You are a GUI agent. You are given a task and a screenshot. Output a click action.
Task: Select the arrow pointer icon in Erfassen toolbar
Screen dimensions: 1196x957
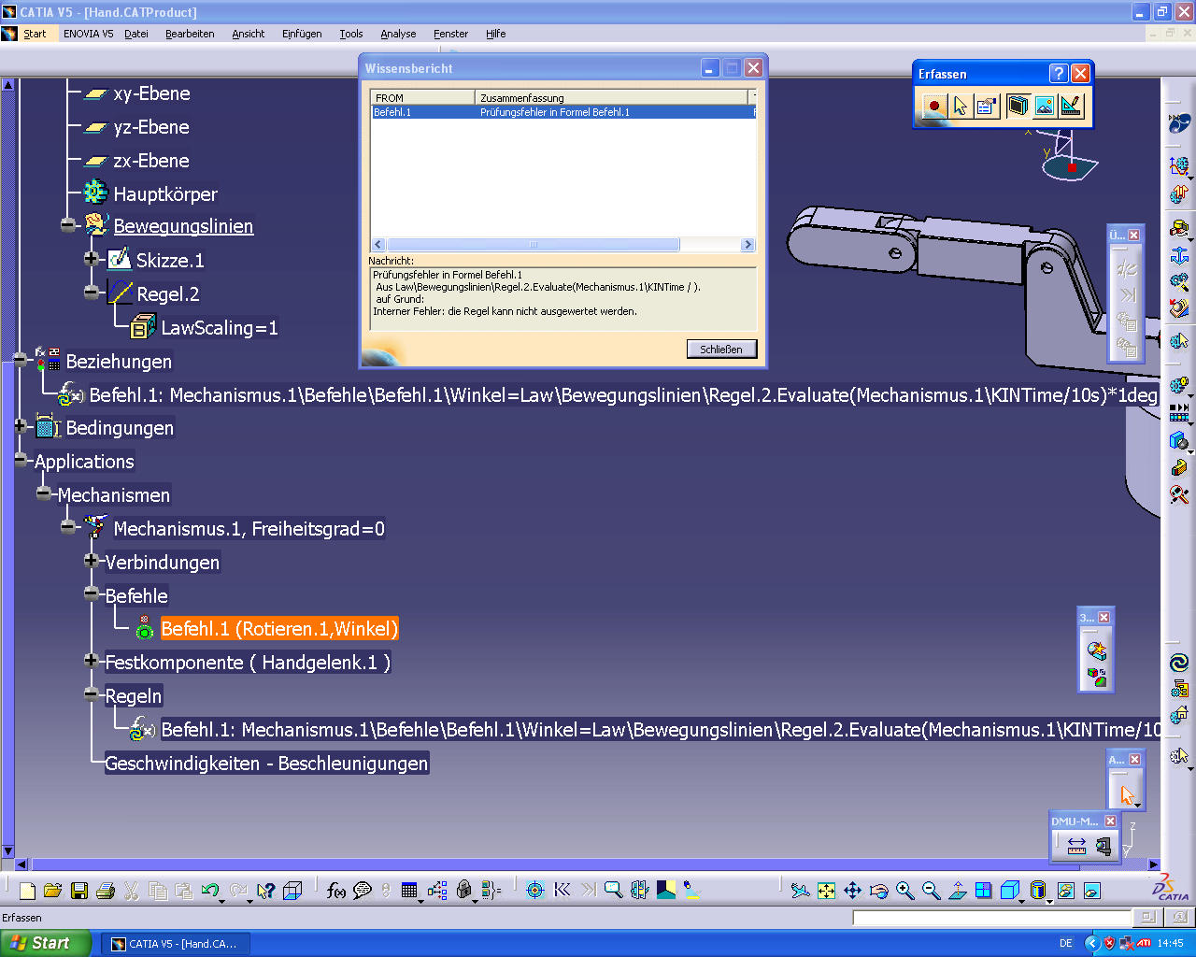click(x=960, y=106)
